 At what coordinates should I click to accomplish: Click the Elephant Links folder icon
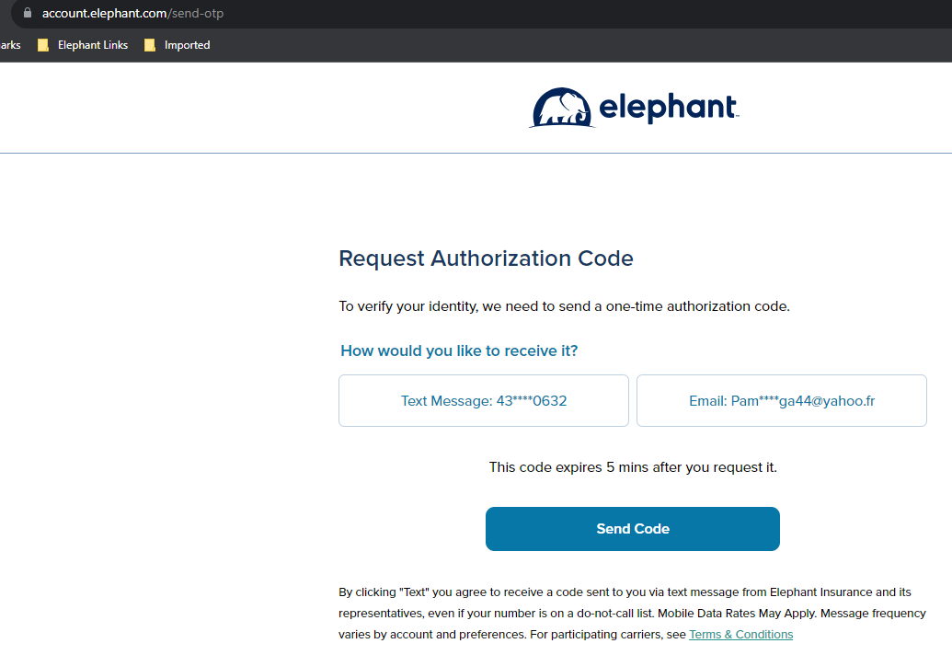(43, 45)
